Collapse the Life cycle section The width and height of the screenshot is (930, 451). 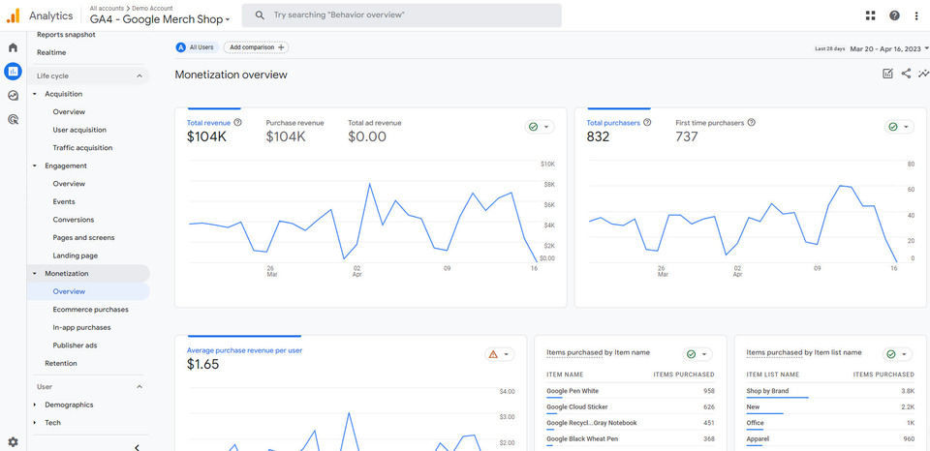pyautogui.click(x=139, y=75)
